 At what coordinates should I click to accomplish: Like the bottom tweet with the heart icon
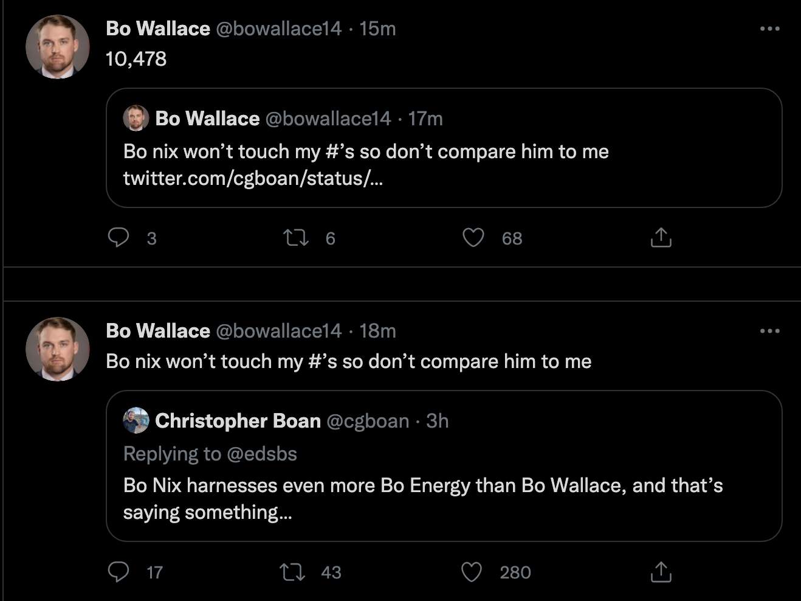(471, 572)
